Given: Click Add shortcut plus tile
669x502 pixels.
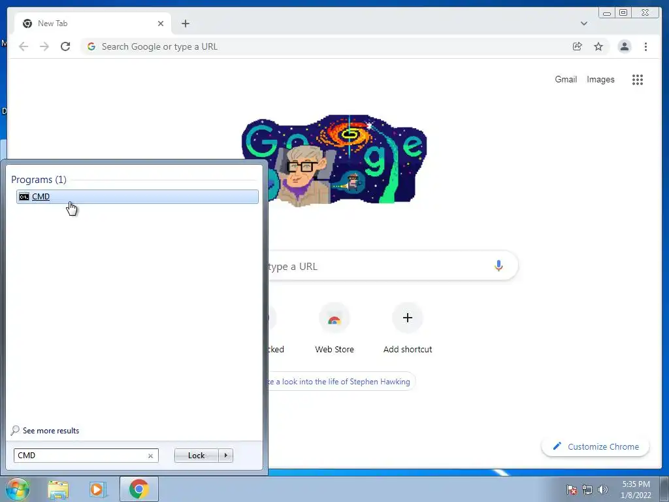Looking at the screenshot, I should pyautogui.click(x=408, y=329).
